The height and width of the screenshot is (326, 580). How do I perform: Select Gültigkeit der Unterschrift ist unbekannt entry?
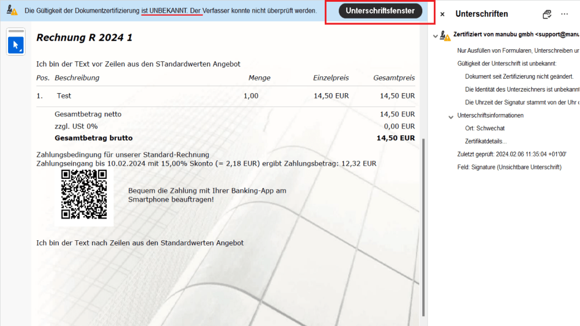(507, 63)
